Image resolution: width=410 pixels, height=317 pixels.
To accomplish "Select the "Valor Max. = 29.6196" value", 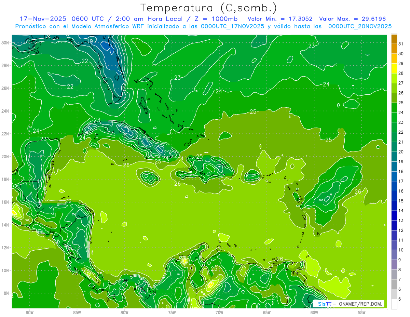I will coord(352,19).
